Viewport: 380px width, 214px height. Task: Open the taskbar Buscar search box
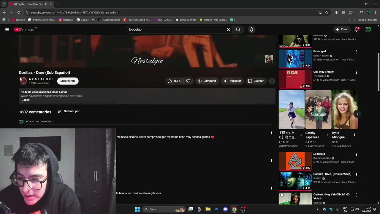click(x=164, y=209)
